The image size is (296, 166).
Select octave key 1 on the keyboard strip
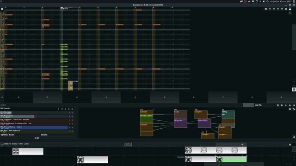48,97
